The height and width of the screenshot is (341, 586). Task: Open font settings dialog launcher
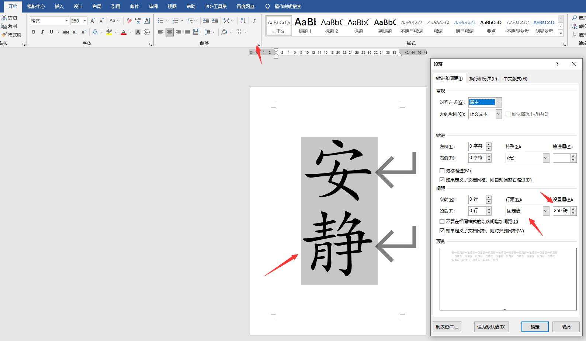(151, 44)
